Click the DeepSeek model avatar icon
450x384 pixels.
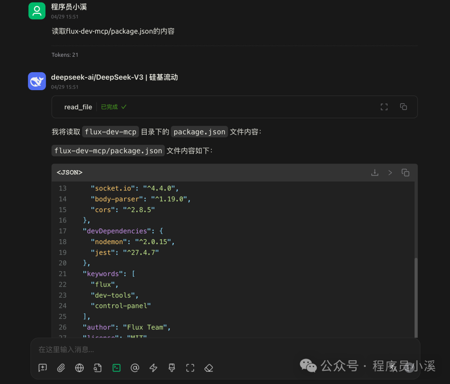(37, 81)
